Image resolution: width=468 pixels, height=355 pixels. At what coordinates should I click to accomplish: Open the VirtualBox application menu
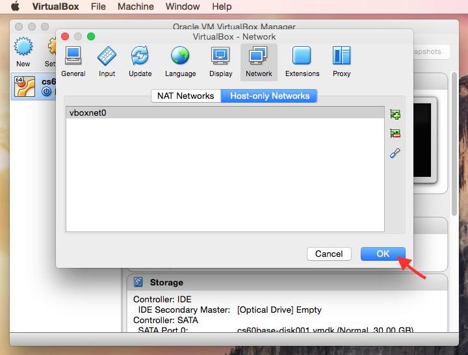pos(55,7)
